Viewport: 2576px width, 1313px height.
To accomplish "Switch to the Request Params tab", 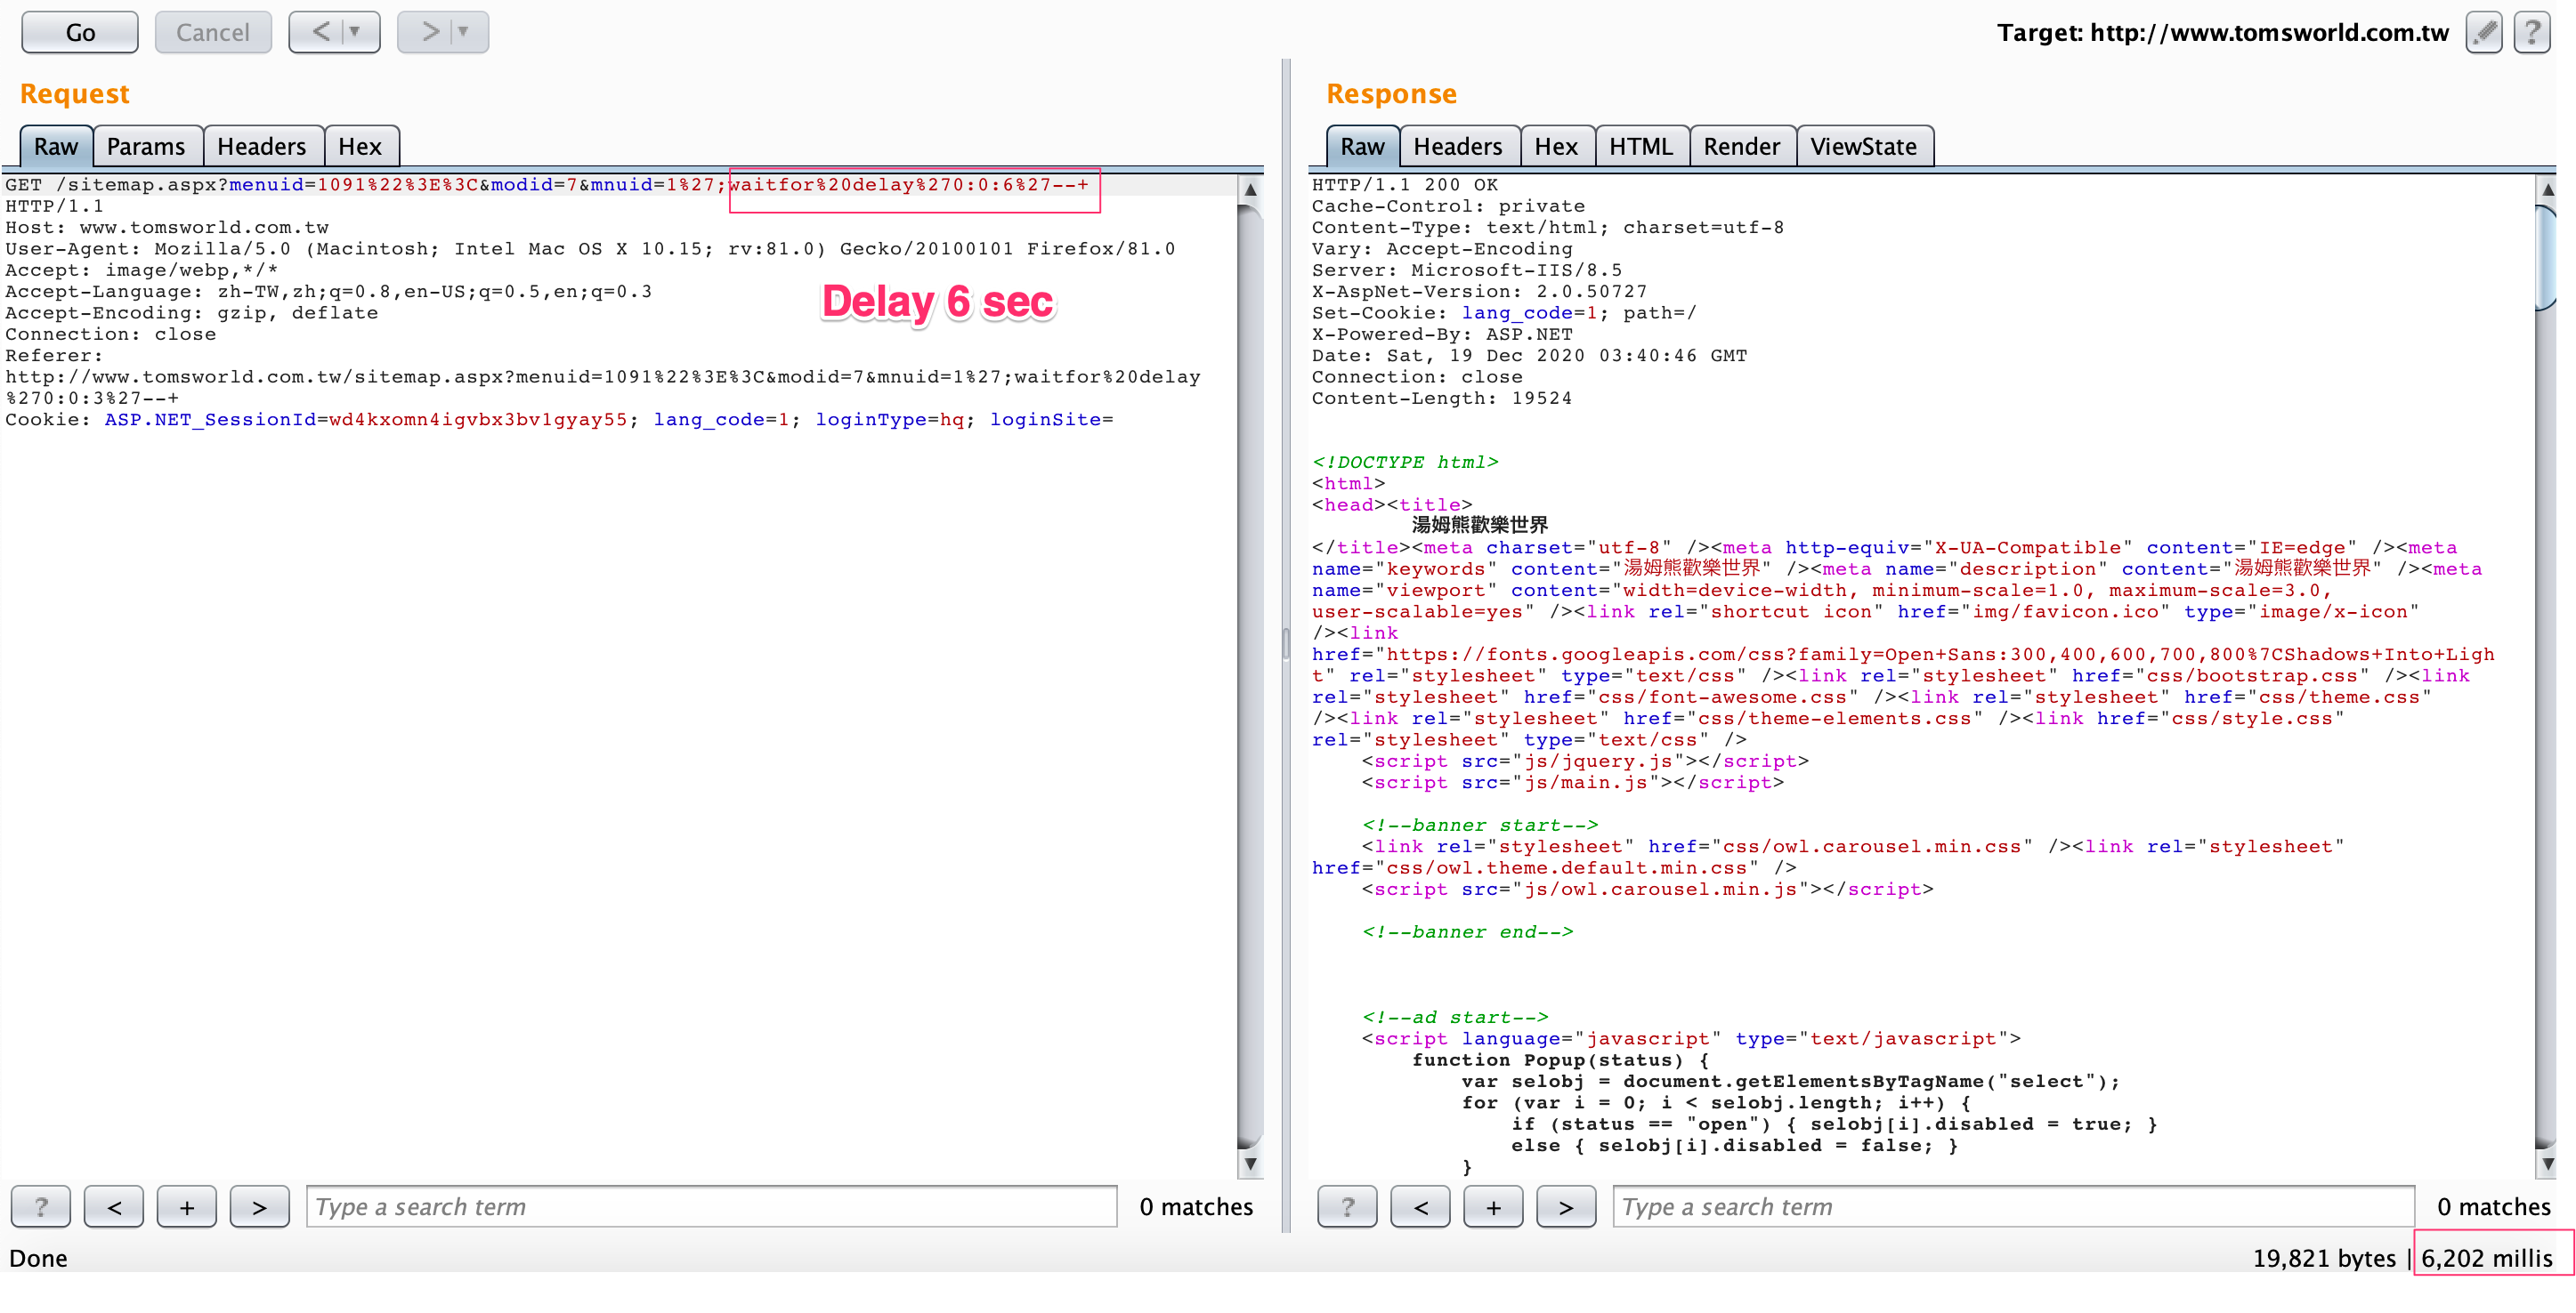I will [x=146, y=146].
